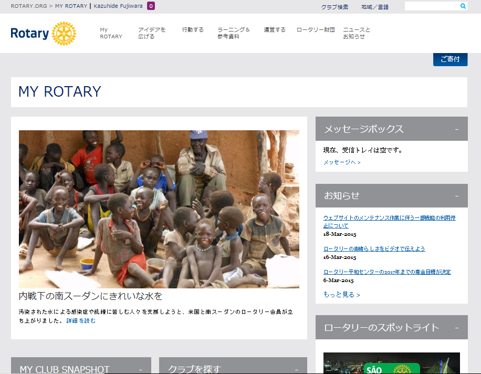Open クラブ検索 in the top bar
481x374 pixels.
point(334,7)
